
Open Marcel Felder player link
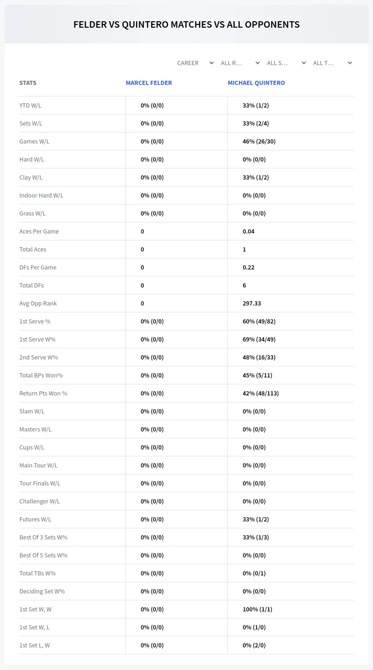149,83
